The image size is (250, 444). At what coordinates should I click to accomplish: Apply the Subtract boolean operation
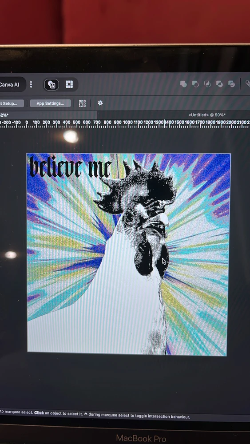(195, 84)
